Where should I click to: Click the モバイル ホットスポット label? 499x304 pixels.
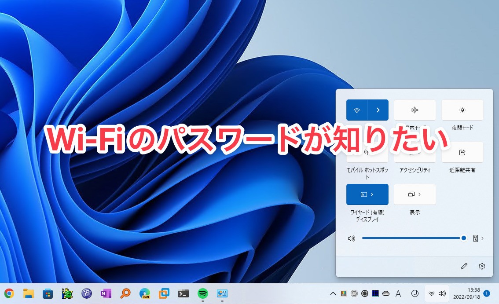[367, 173]
